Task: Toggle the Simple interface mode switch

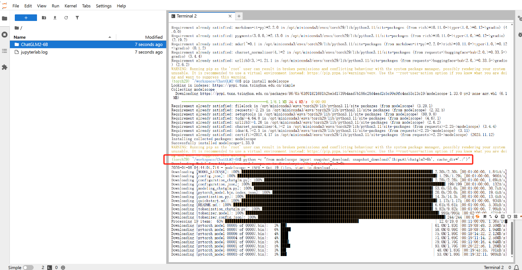Action: click(28, 268)
